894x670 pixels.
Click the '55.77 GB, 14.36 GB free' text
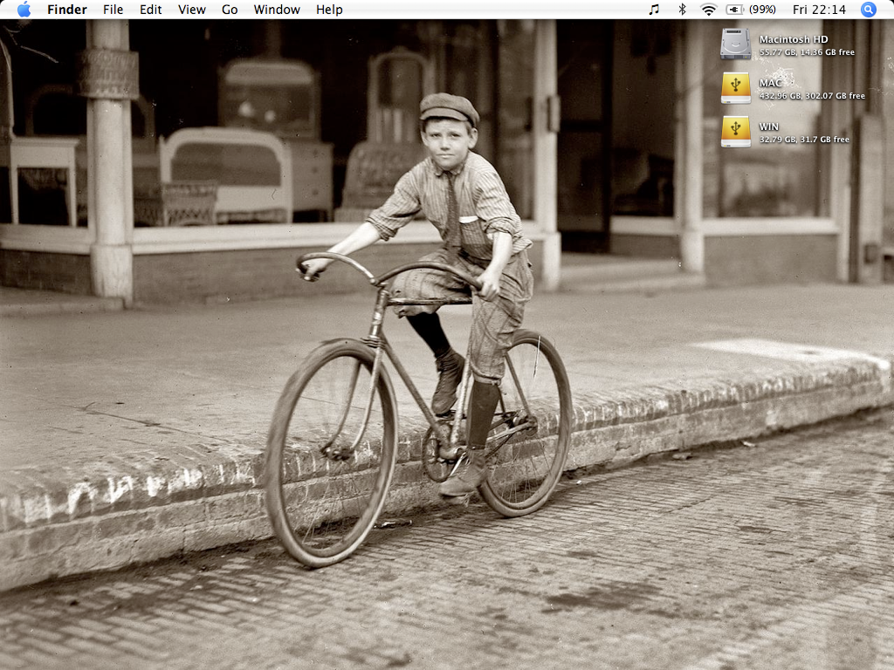807,52
